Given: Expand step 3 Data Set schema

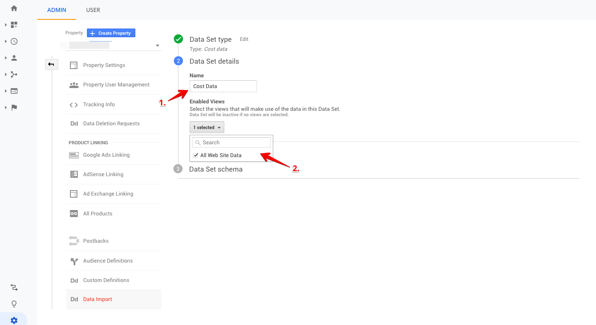Looking at the screenshot, I should (x=216, y=169).
